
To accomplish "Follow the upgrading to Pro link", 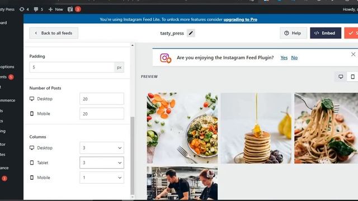I will click(240, 20).
